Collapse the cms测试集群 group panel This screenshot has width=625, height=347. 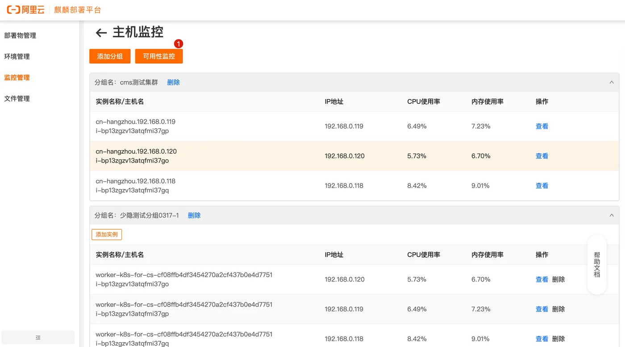(612, 82)
